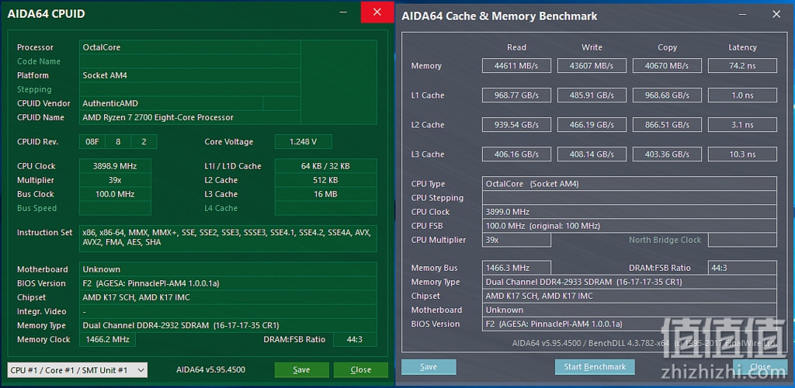Minimize the Cache & Memory Benchmark window
The width and height of the screenshot is (795, 388).
tap(744, 14)
